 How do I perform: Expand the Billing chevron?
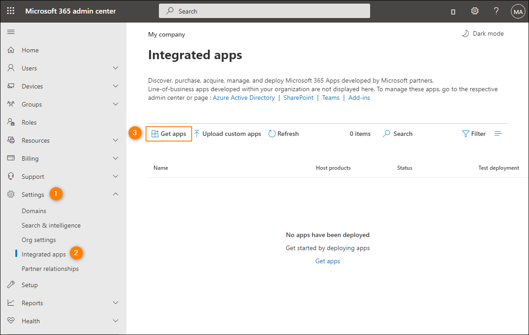116,158
